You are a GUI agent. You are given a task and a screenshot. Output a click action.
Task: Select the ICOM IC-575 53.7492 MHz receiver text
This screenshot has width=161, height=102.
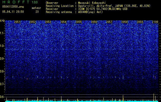(103, 9)
